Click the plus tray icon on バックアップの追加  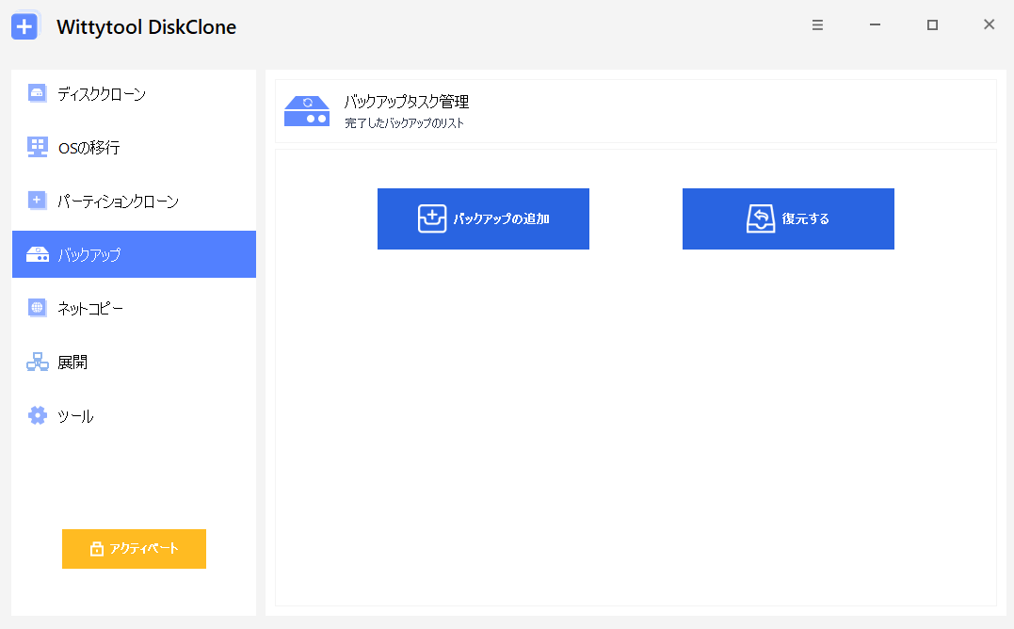coord(432,218)
